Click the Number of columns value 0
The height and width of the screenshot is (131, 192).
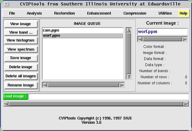pyautogui.click(x=186, y=83)
